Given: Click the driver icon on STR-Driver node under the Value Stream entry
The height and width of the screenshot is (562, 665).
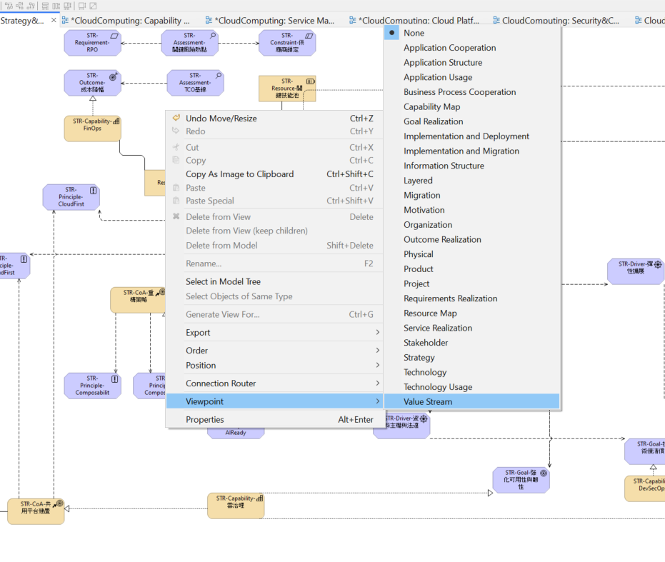Looking at the screenshot, I should click(424, 418).
